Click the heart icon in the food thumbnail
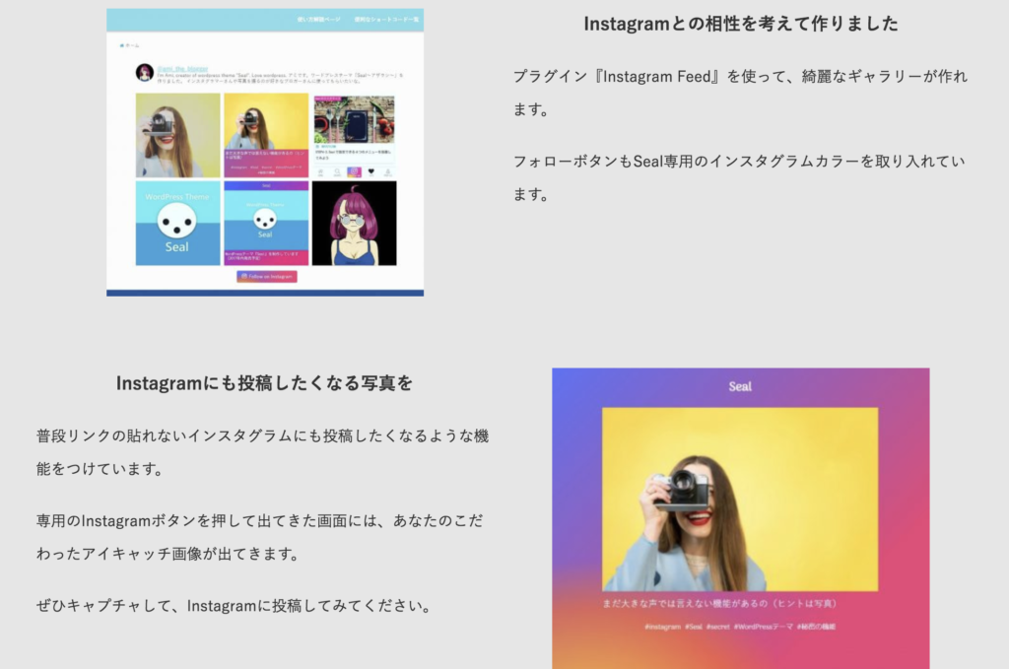Screen dimensions: 1009x669 tap(371, 172)
